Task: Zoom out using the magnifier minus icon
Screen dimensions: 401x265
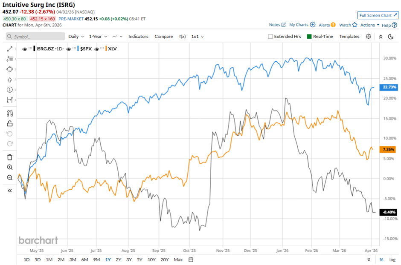Action: [10, 177]
